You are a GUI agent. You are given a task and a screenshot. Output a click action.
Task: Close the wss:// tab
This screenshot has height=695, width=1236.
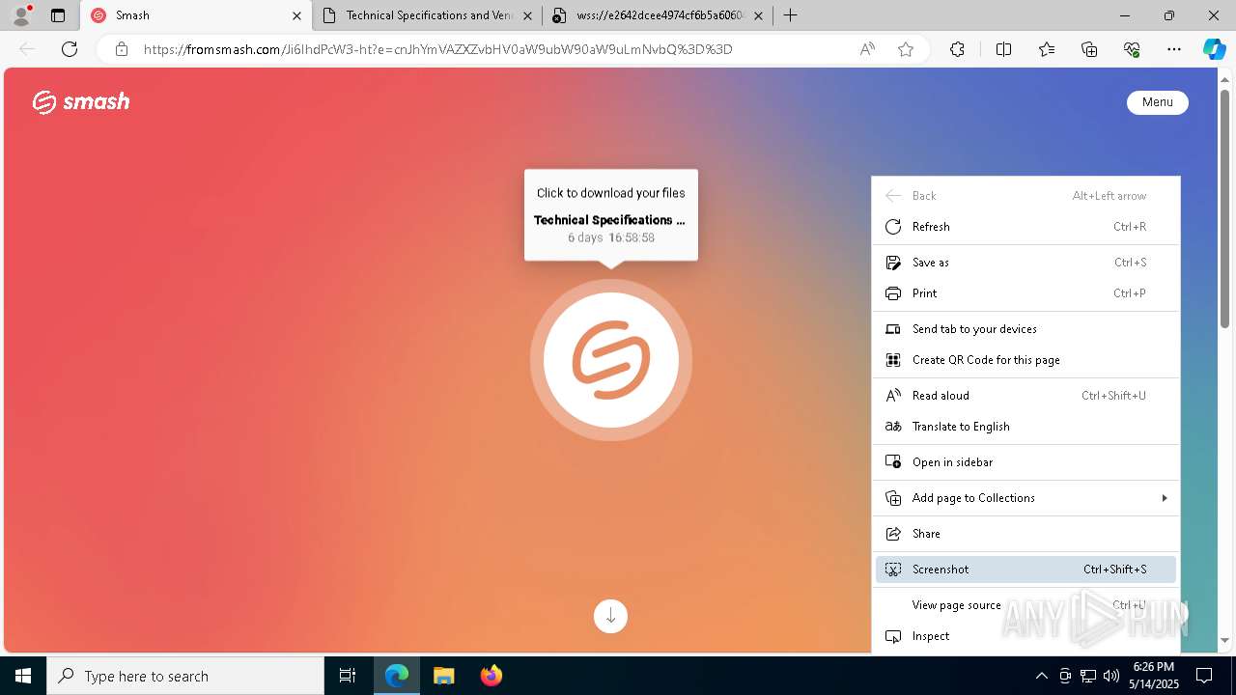click(x=758, y=15)
